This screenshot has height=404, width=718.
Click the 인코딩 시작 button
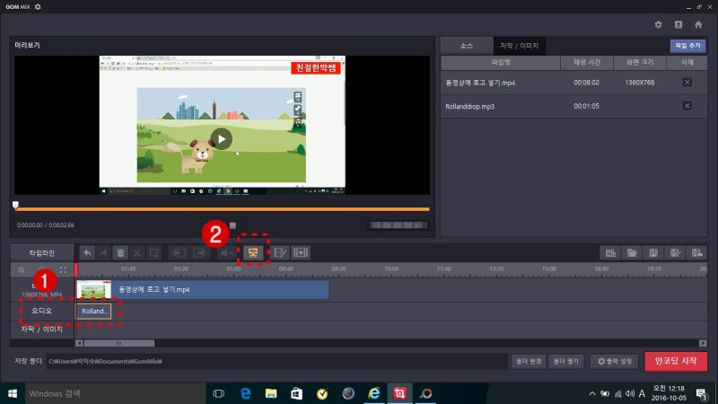pyautogui.click(x=676, y=361)
